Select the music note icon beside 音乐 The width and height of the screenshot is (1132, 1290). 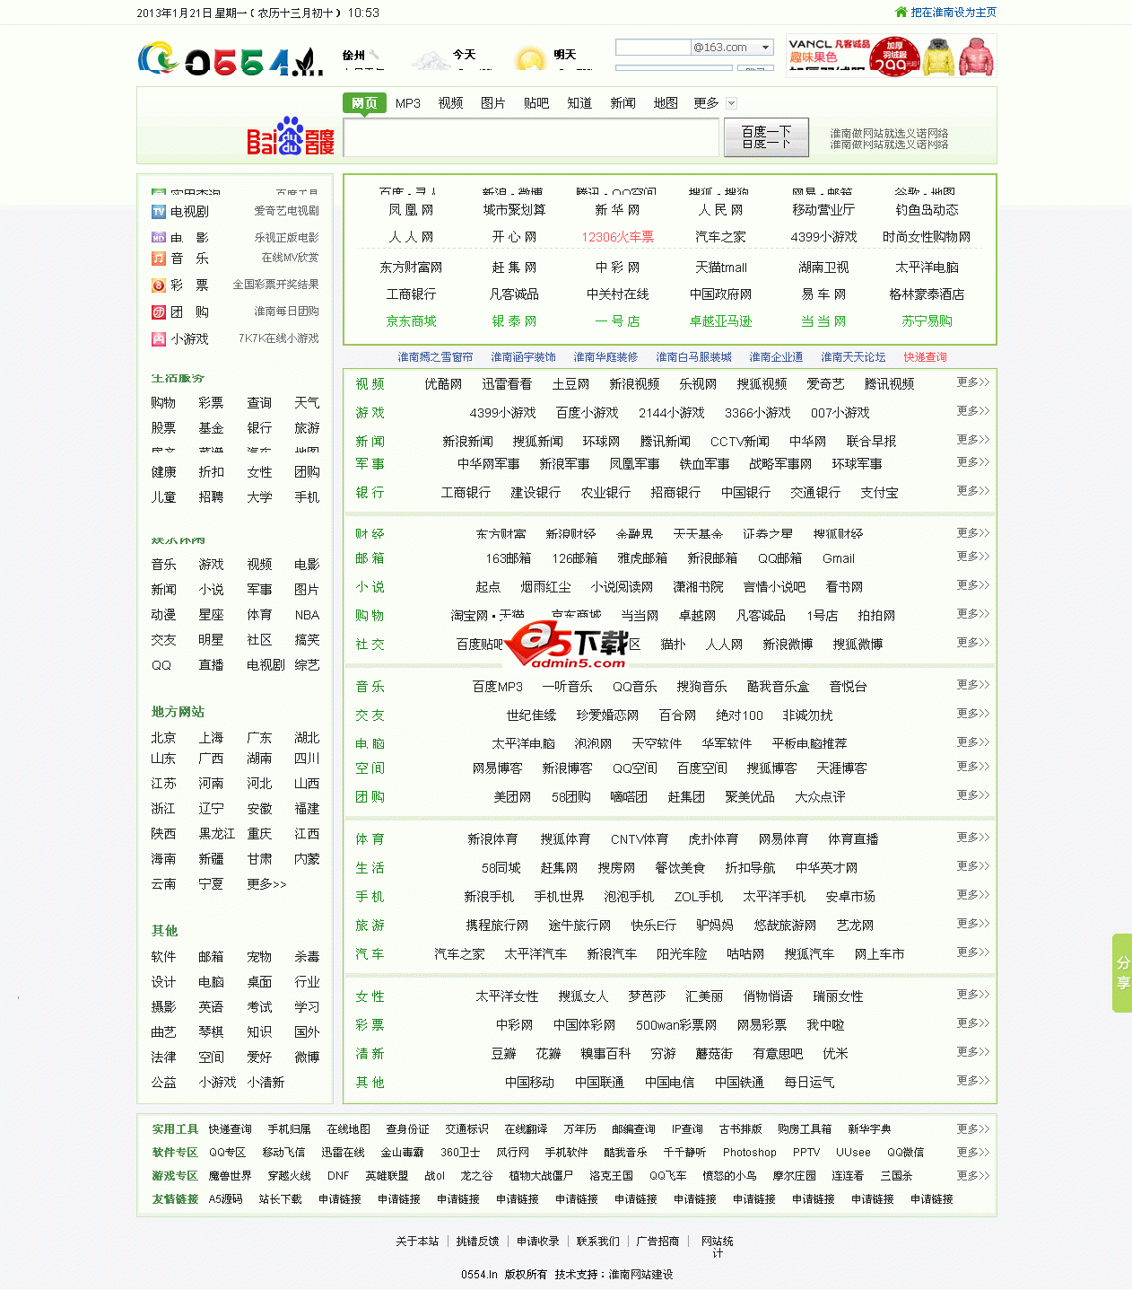[x=158, y=259]
